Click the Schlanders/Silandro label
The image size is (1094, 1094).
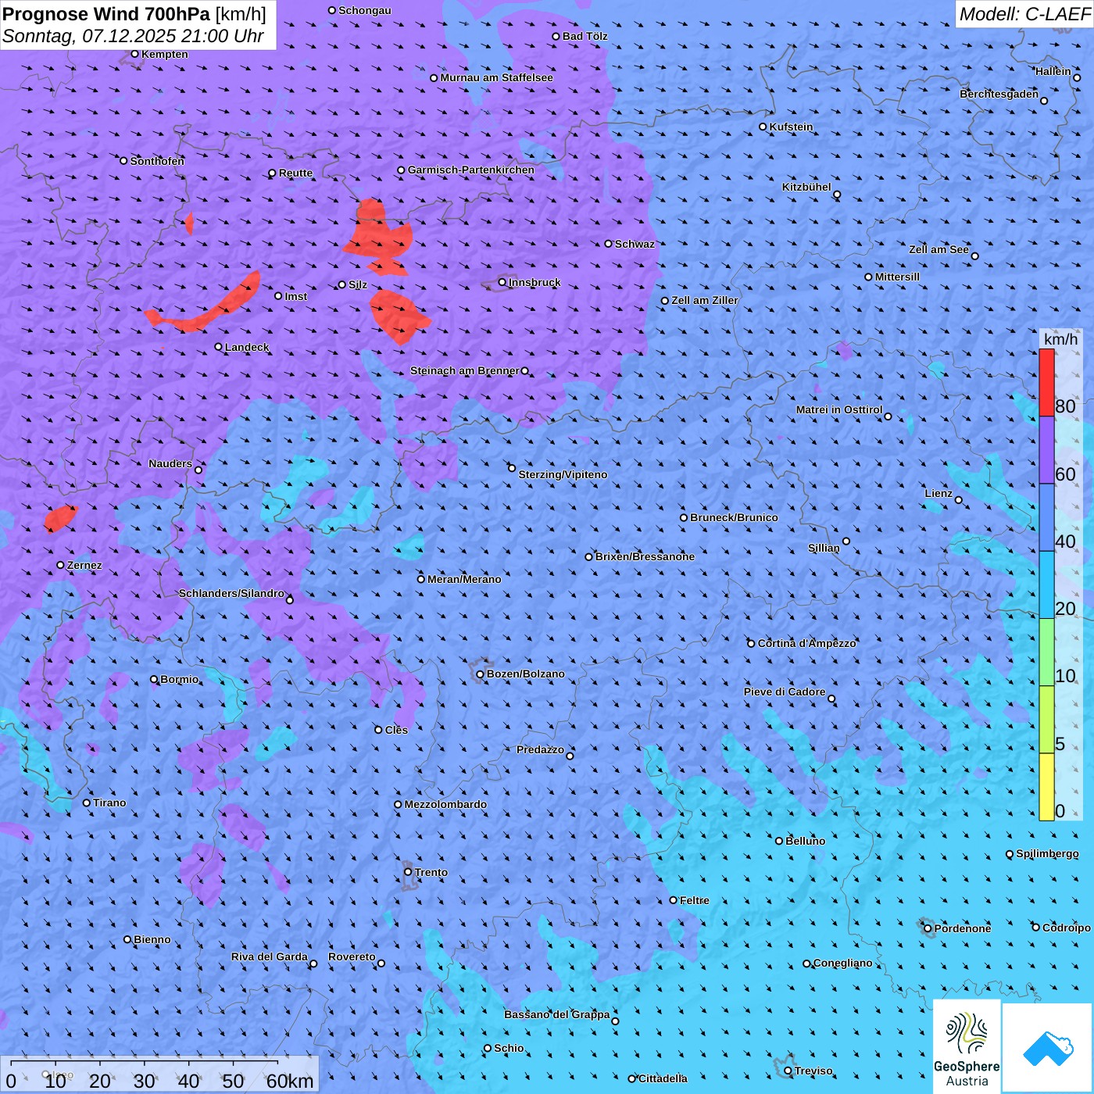231,593
